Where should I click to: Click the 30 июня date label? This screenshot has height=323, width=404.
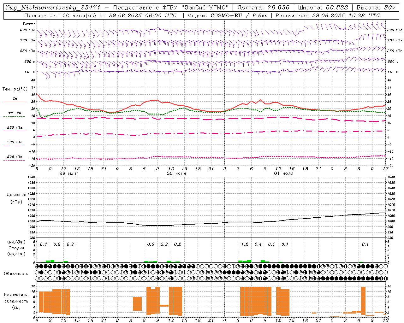pos(176,173)
